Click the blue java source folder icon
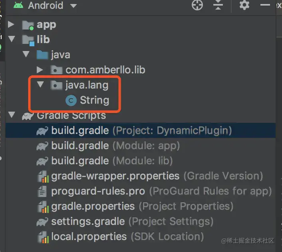This screenshot has height=252, width=282. point(42,55)
